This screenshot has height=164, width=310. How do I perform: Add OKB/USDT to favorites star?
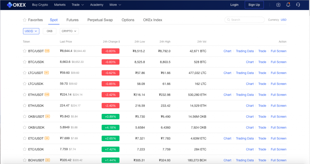point(25,117)
